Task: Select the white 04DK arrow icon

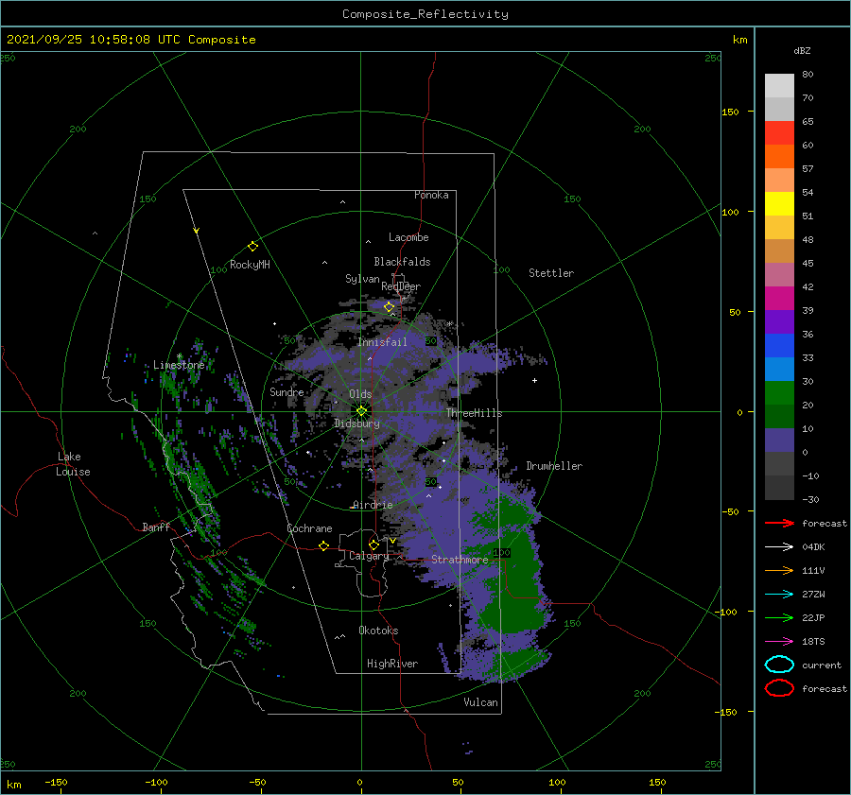Action: (x=779, y=547)
